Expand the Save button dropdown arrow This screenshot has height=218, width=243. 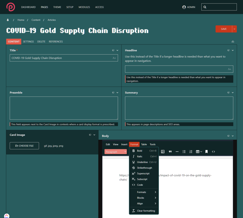[234, 29]
